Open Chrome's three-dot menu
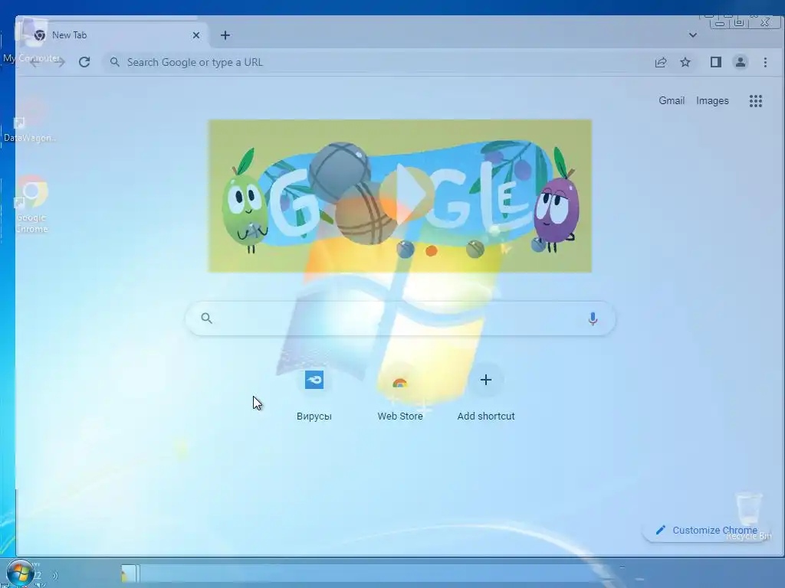The width and height of the screenshot is (785, 588). pyautogui.click(x=765, y=62)
